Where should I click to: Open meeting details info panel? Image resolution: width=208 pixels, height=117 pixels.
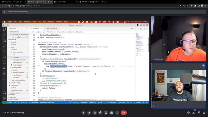coord(188,113)
